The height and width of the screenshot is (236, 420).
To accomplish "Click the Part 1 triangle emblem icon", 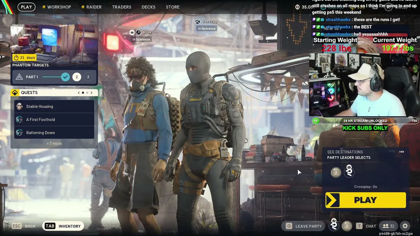I will tap(19, 77).
